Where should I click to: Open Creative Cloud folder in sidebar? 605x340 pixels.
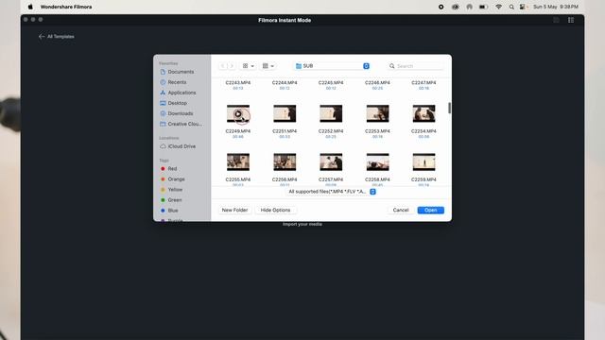[x=181, y=124]
